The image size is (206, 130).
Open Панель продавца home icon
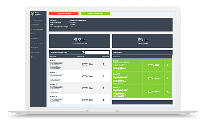point(32,20)
